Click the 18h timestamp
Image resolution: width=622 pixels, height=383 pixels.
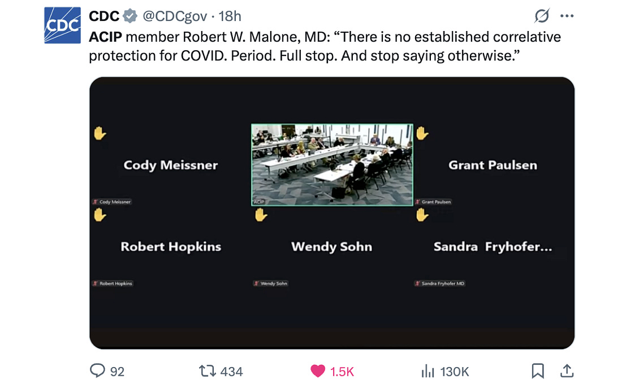pos(230,16)
